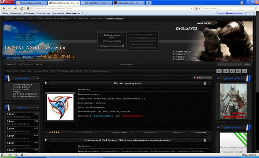Click the browser Back arrow button
The width and height of the screenshot is (259, 158).
pos(4,8)
